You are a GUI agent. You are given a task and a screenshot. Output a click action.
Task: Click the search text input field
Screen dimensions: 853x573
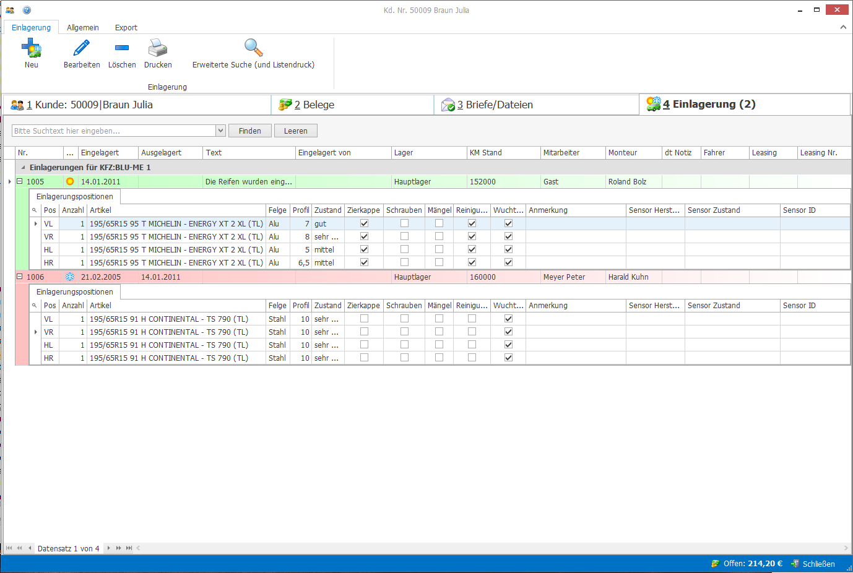tap(114, 131)
